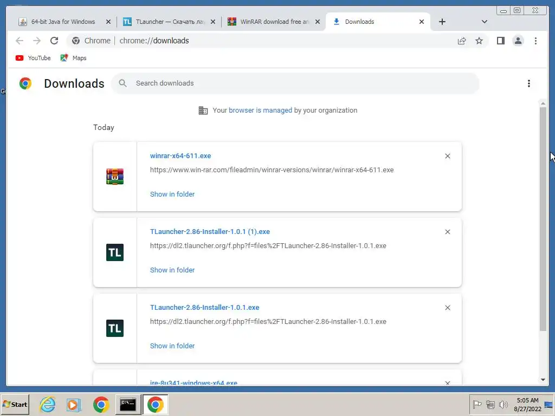Close the WinRAR download tab
The height and width of the screenshot is (416, 555).
(318, 22)
